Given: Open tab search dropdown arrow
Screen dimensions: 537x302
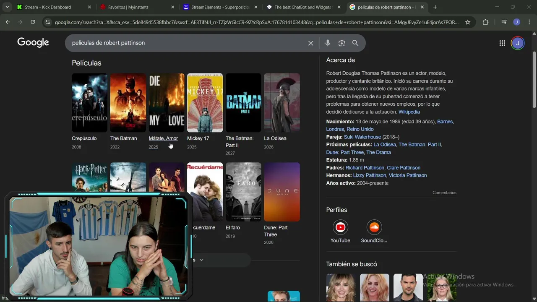Looking at the screenshot, I should click(7, 7).
